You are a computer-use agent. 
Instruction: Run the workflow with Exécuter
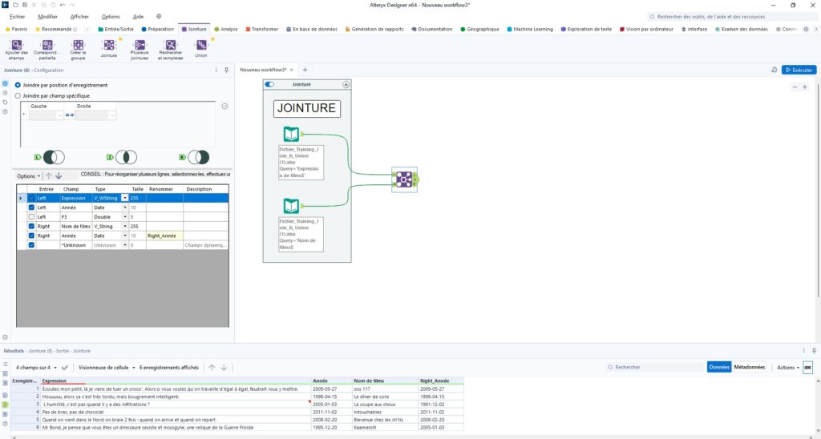coord(799,70)
